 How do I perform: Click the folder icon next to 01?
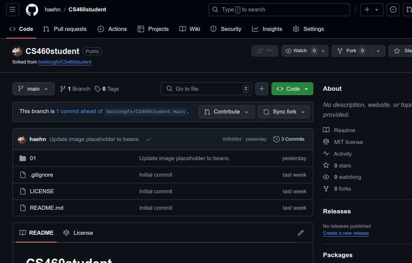pos(23,158)
